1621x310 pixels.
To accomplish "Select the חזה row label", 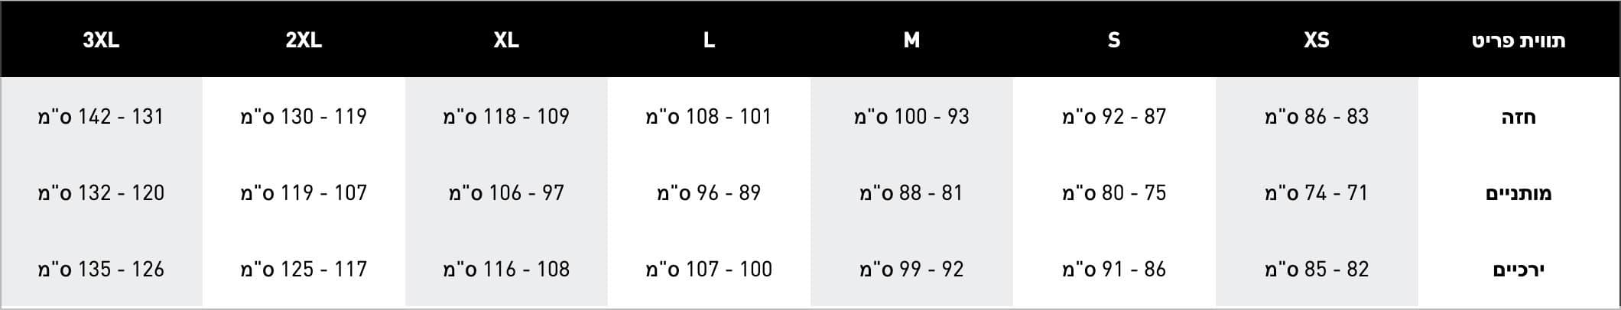I will [1519, 117].
